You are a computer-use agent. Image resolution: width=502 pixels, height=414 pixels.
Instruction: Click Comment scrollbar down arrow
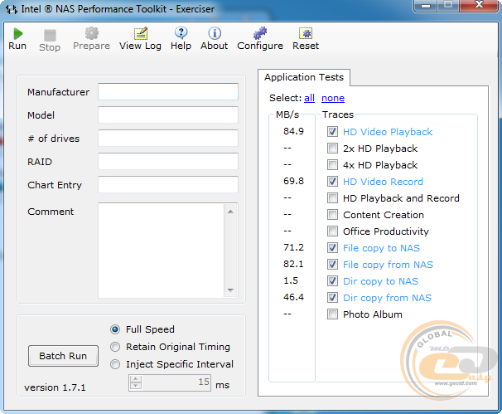coord(230,290)
